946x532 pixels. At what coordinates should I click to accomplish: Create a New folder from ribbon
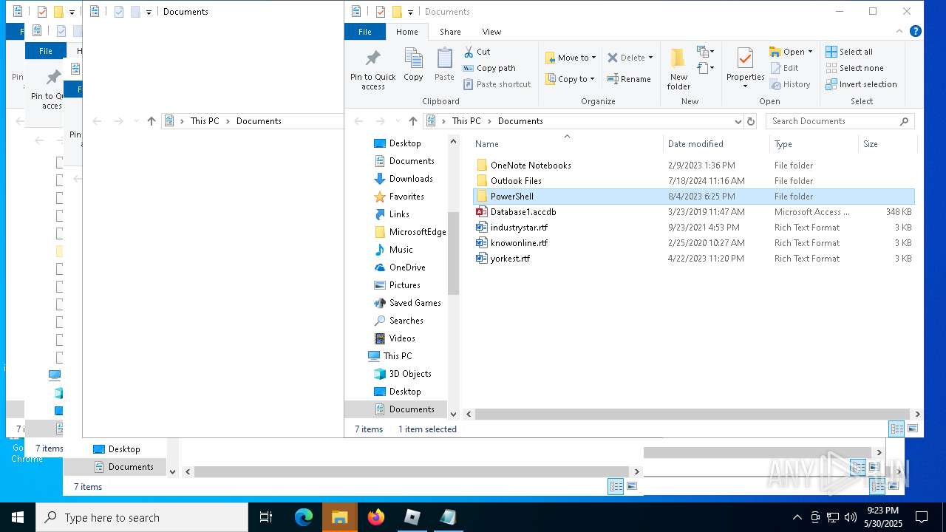coord(678,69)
